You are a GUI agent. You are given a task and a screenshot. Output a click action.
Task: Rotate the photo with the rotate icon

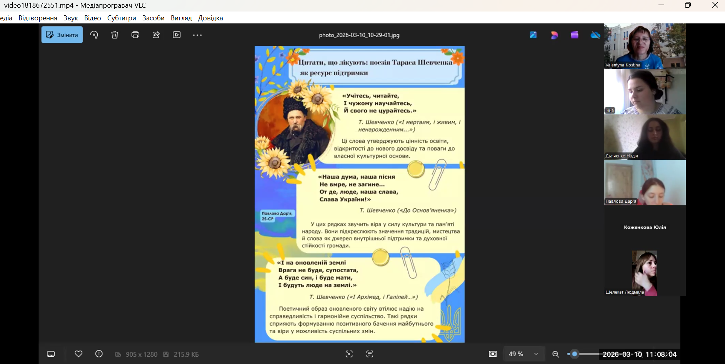click(x=94, y=35)
